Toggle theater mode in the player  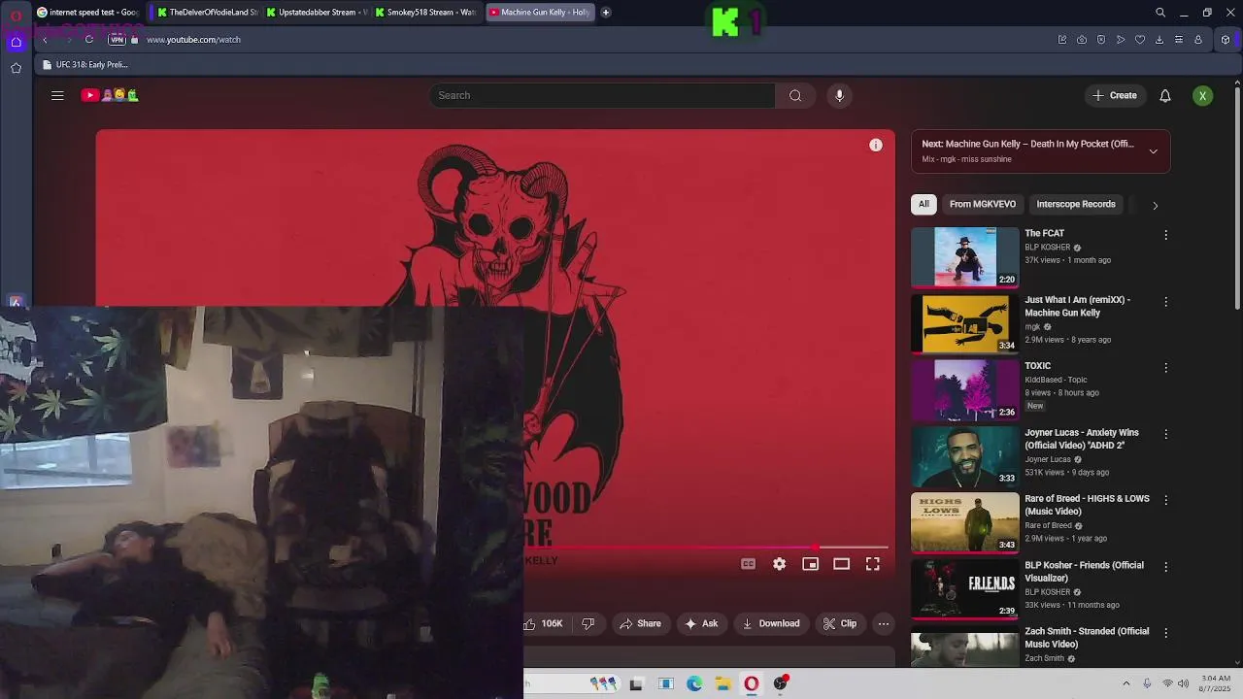(841, 564)
